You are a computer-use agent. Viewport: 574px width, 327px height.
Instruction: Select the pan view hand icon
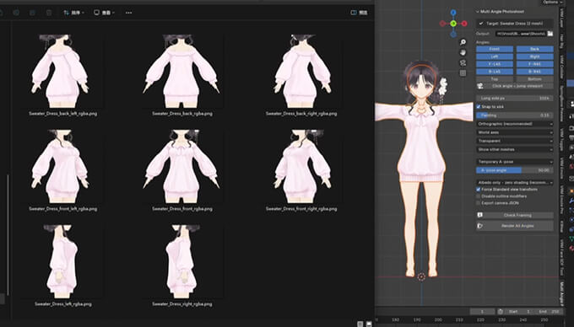(x=463, y=52)
